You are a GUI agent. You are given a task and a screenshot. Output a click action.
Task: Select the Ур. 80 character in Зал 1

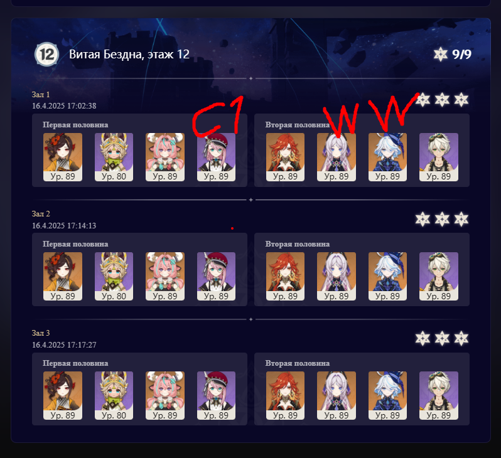pos(114,157)
